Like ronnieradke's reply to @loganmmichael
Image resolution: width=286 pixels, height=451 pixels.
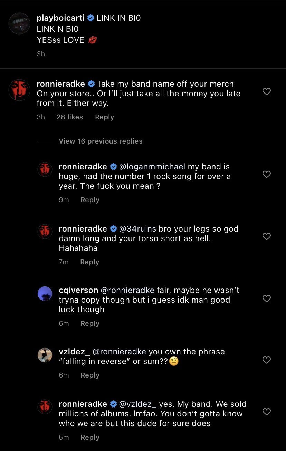[266, 174]
